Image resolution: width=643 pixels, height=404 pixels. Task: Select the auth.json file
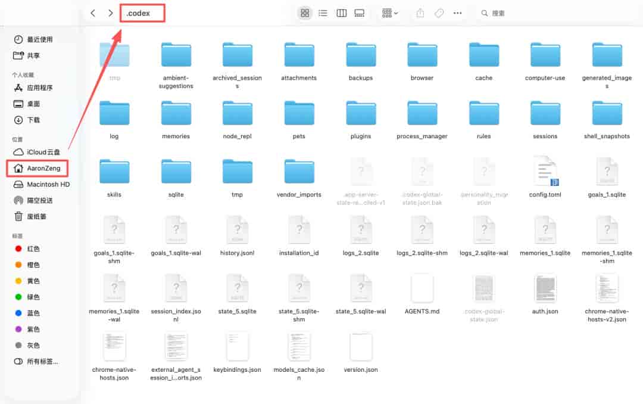point(545,294)
